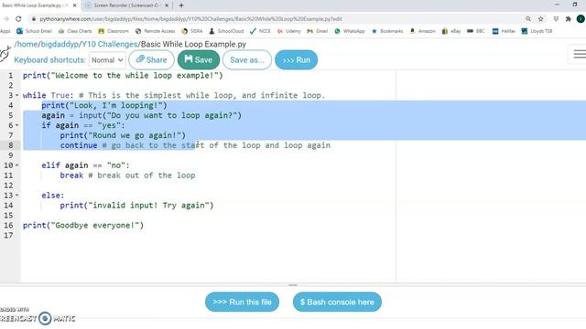Image resolution: width=586 pixels, height=329 pixels.
Task: Click the Save as... button
Action: point(247,59)
